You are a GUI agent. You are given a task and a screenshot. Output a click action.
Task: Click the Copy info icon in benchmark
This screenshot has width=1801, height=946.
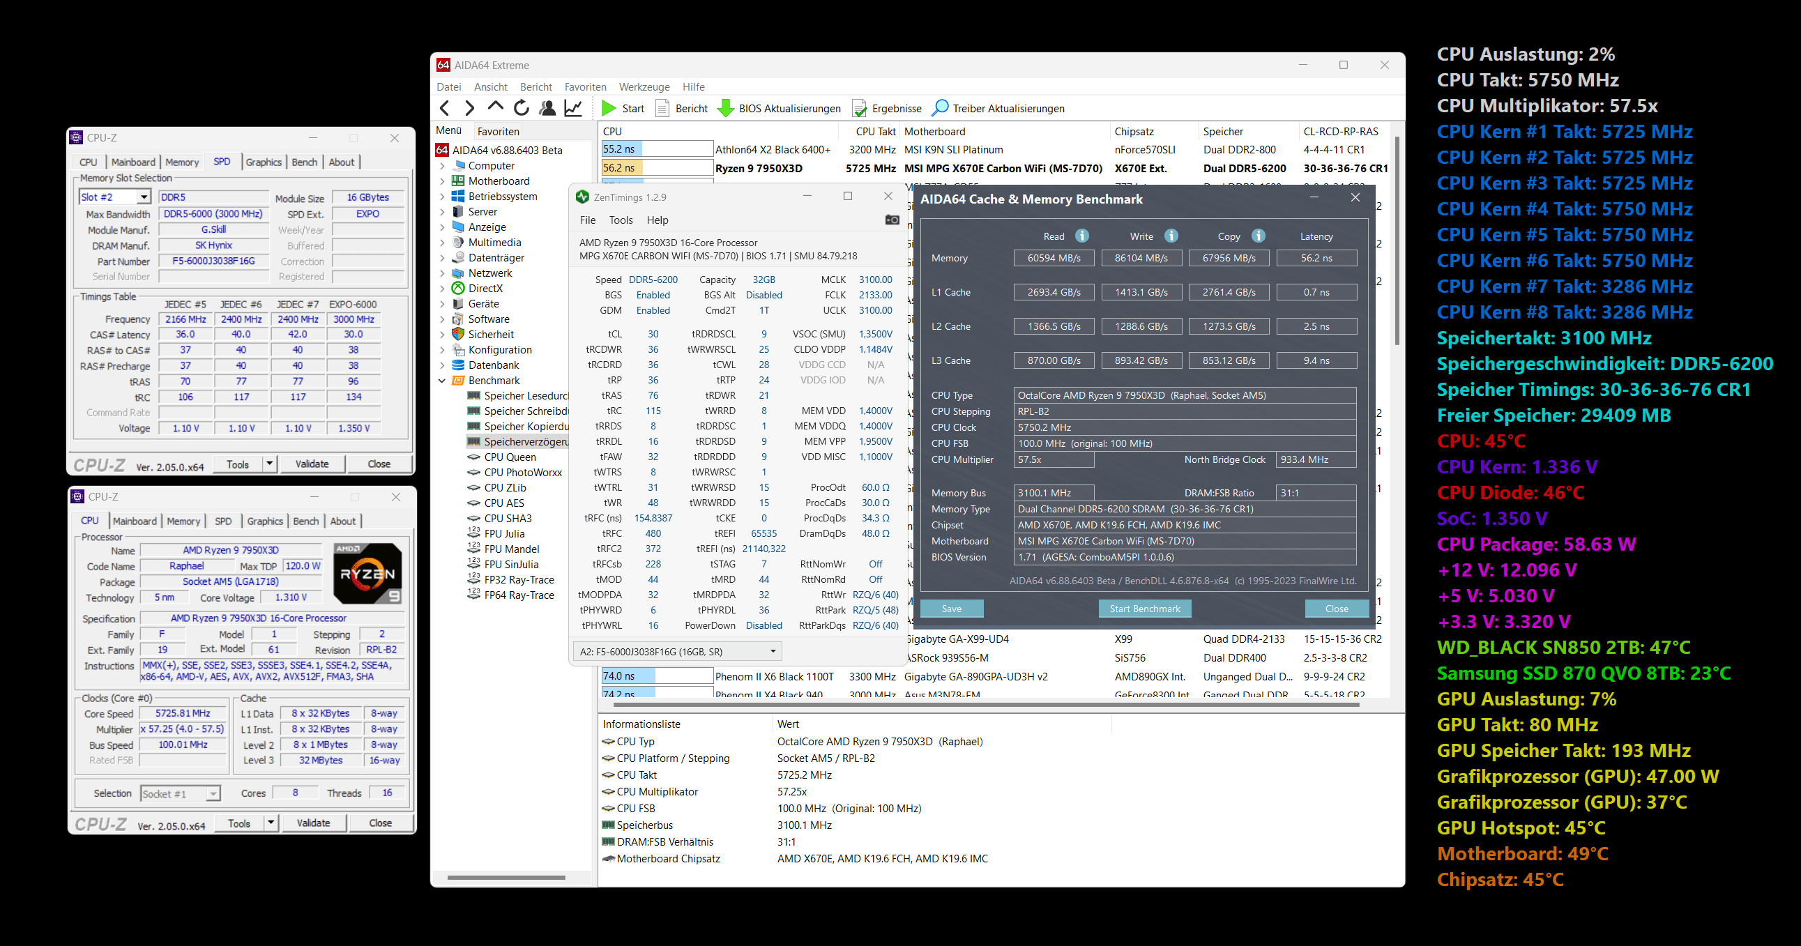coord(1258,236)
